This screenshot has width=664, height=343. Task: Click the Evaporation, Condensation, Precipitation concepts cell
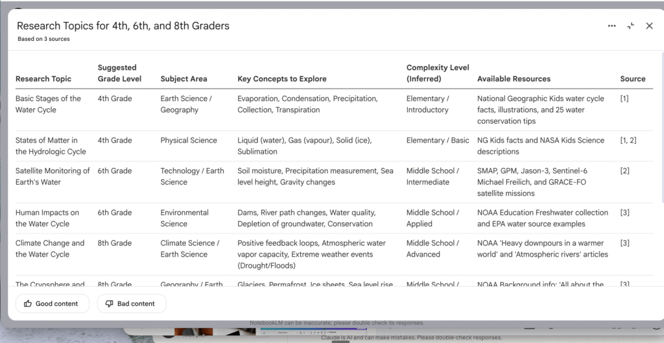pos(307,104)
